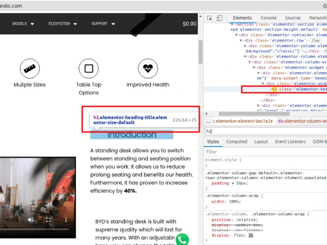Image resolution: width=327 pixels, height=245 pixels.
Task: Collapse the elementor-container div node
Action: [x=236, y=35]
